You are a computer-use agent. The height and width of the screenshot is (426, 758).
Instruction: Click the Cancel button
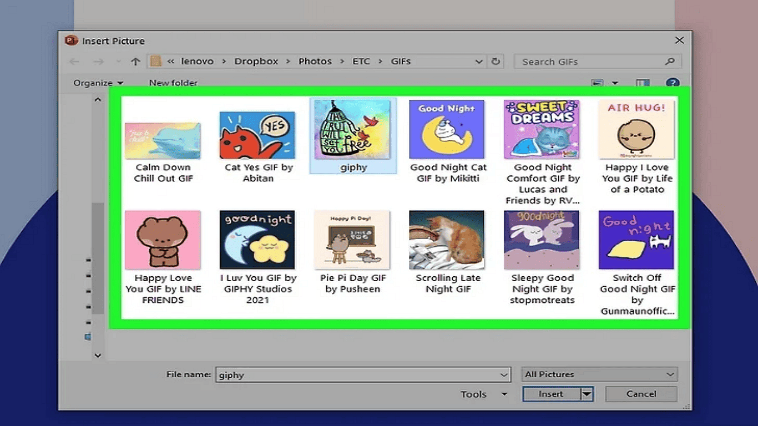[x=641, y=394]
